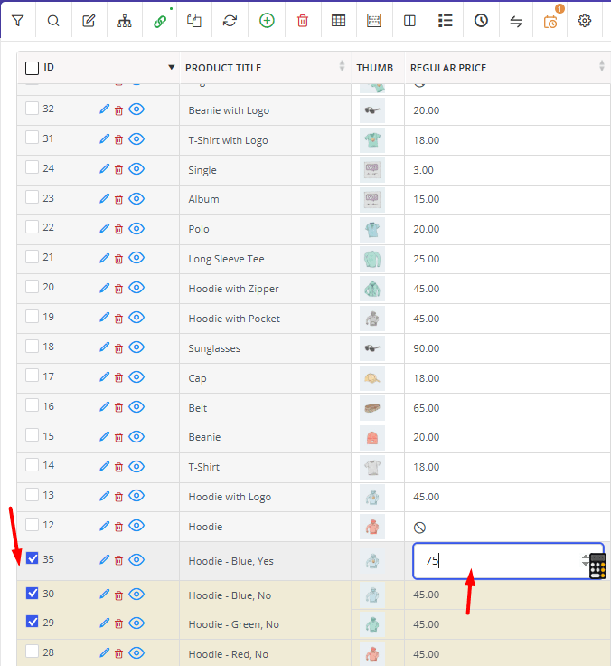
Task: Click the empty price cell for Hoodie
Action: 507,528
